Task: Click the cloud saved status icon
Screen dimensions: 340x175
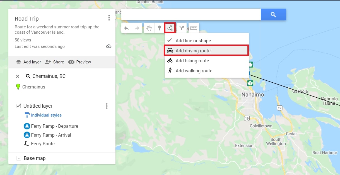Action: coord(109,46)
